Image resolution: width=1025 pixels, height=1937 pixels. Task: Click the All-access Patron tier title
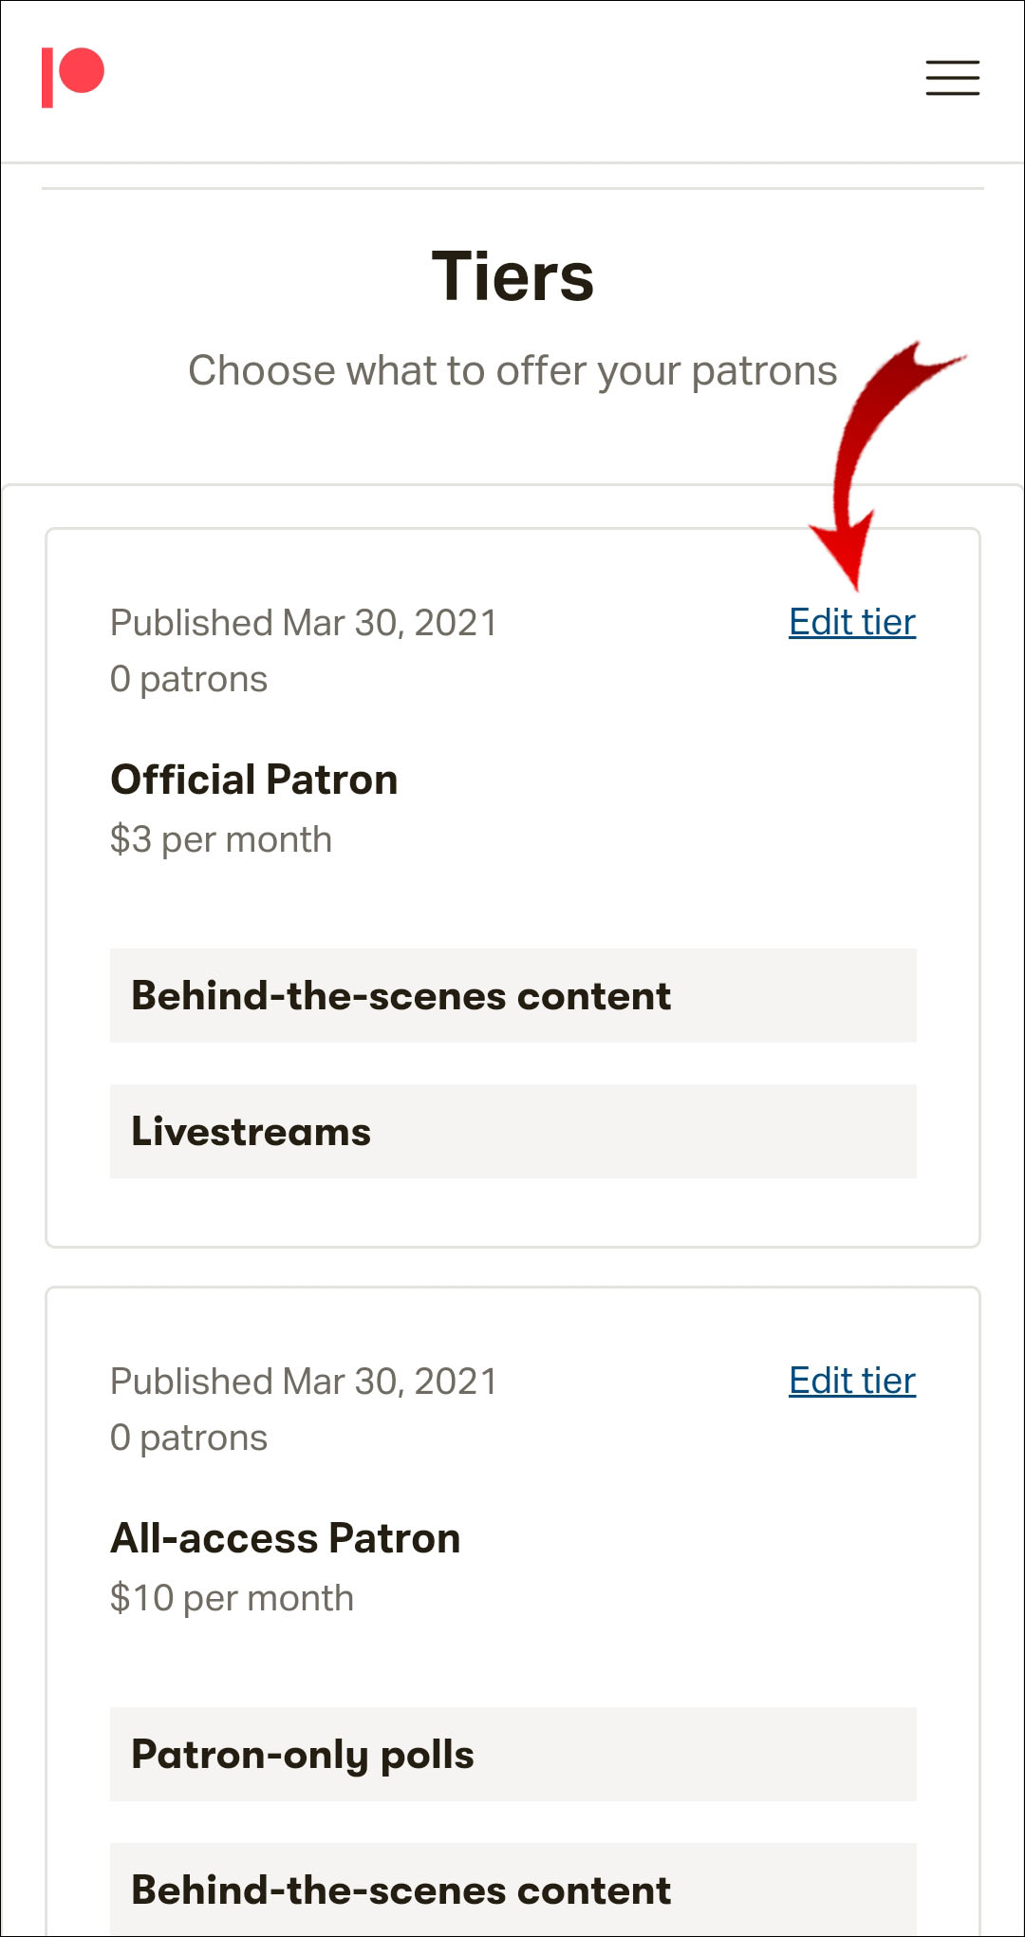pyautogui.click(x=286, y=1539)
